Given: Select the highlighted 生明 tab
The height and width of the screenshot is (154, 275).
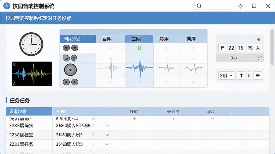Looking at the screenshot, I should [x=139, y=39].
